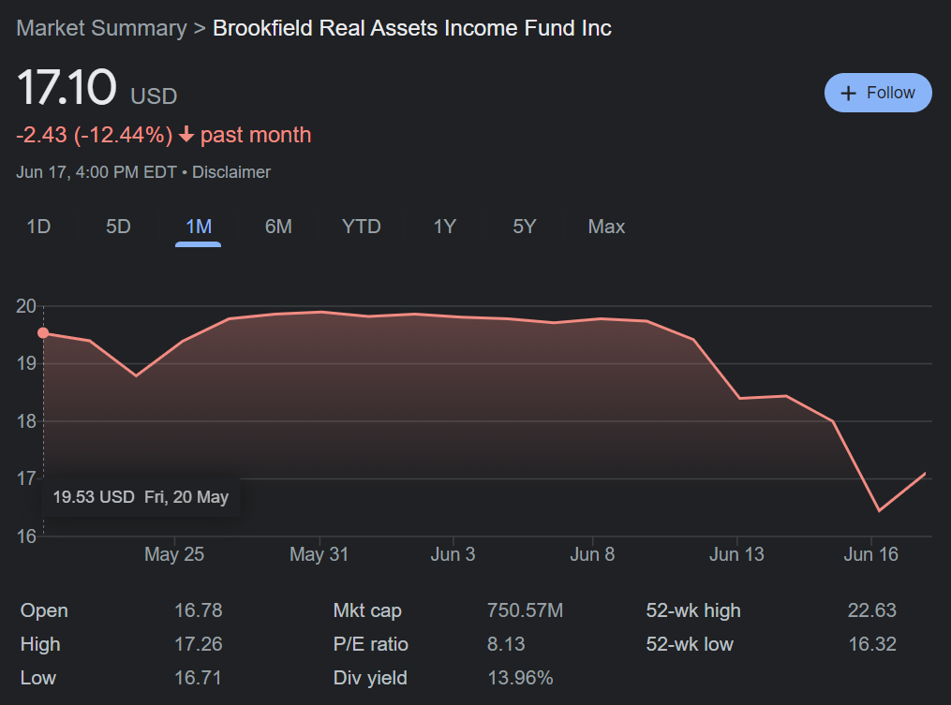The image size is (951, 705).
Task: Click the -2.43 (-12.44%) change text
Action: (95, 135)
